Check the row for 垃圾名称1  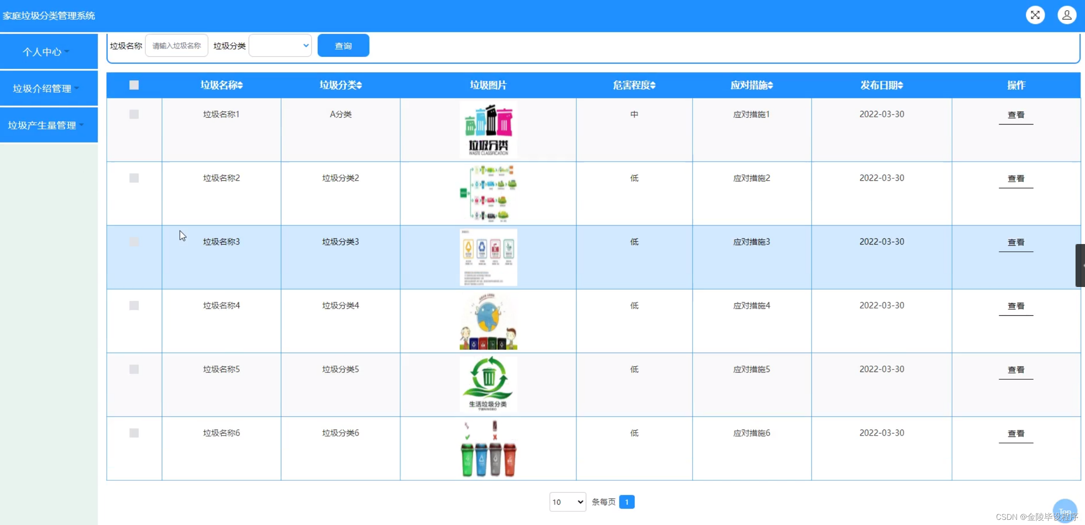(134, 114)
